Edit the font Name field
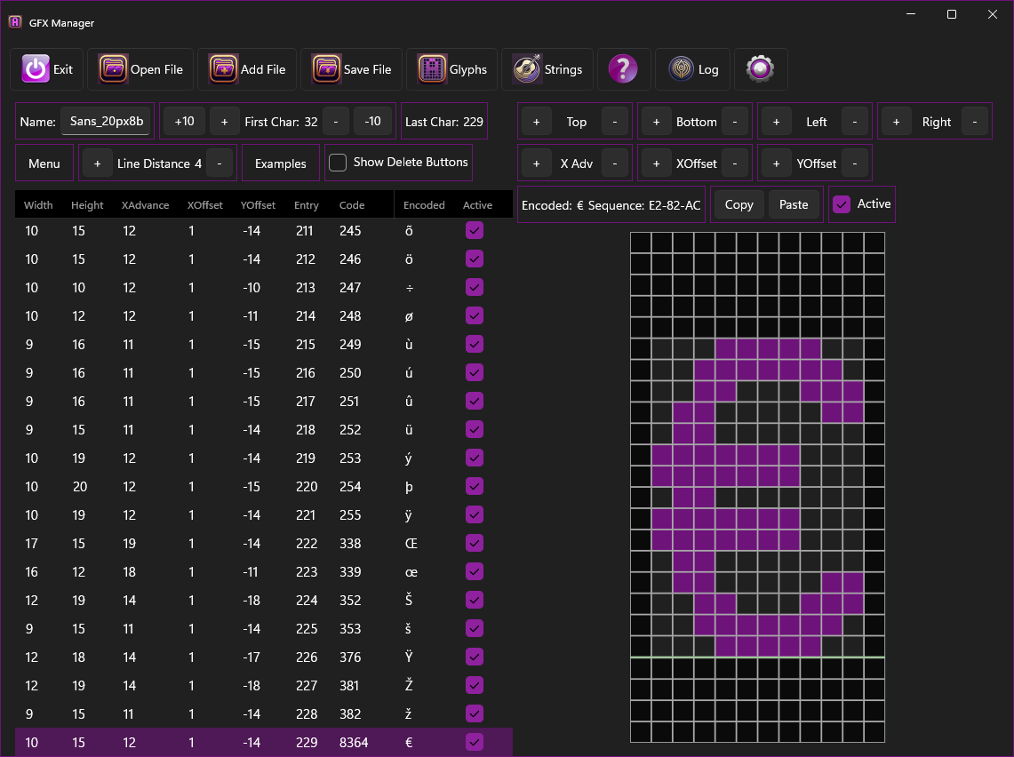The height and width of the screenshot is (757, 1014). click(106, 121)
